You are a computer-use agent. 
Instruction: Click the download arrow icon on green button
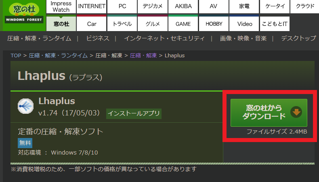(296, 112)
